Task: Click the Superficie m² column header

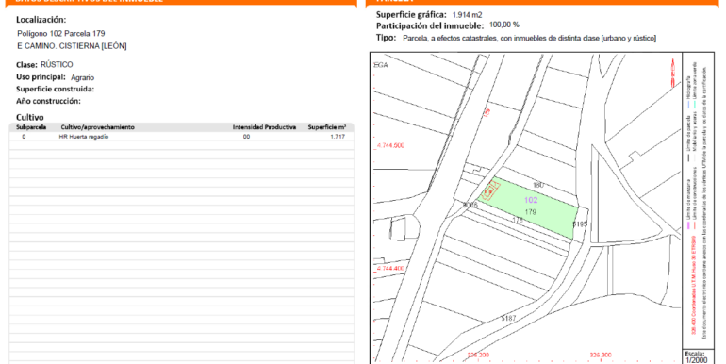Action: pyautogui.click(x=327, y=127)
